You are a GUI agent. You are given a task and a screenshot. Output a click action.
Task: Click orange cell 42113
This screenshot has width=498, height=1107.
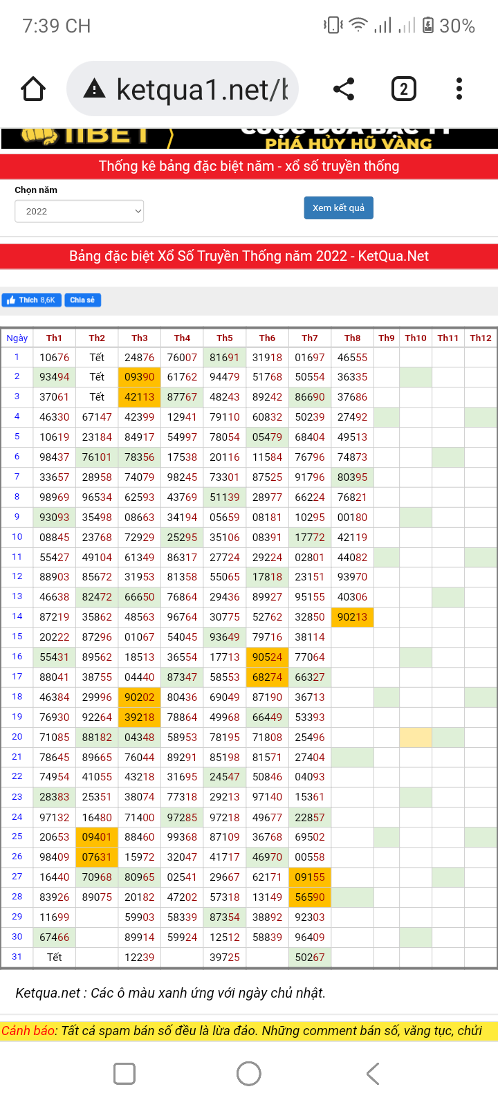click(140, 397)
